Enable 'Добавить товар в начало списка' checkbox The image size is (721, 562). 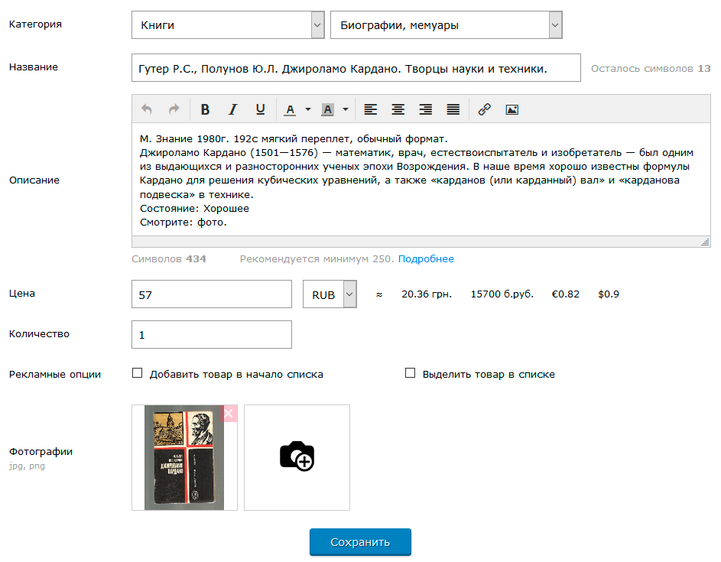[x=138, y=373]
